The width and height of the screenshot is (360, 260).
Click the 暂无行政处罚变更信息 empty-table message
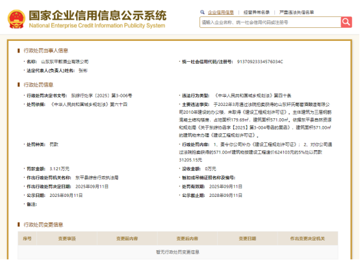(x=177, y=252)
